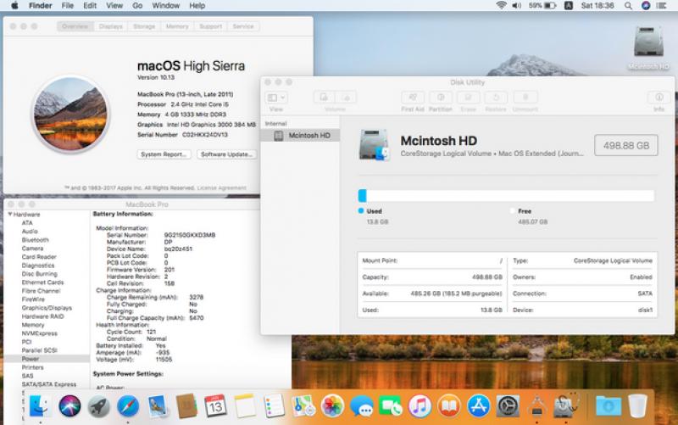Open Finder from the Dock
678x425 pixels.
click(x=40, y=406)
